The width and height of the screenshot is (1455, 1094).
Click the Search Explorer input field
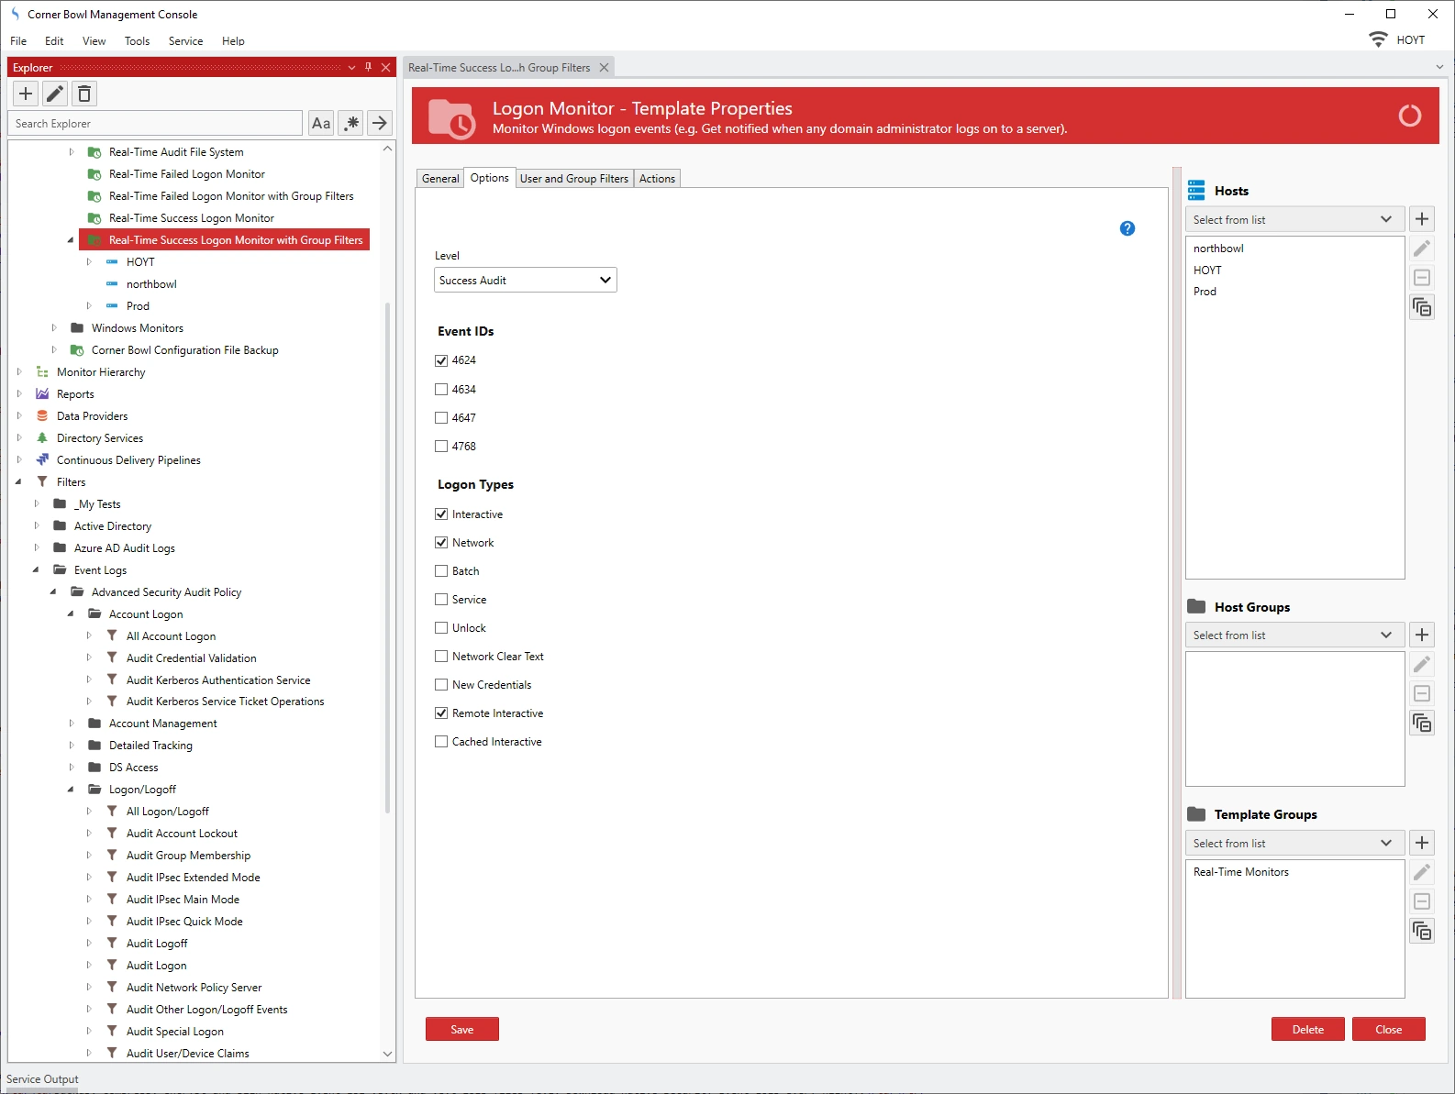click(156, 123)
